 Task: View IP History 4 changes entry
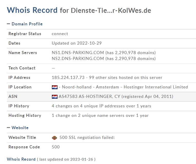[101, 106]
